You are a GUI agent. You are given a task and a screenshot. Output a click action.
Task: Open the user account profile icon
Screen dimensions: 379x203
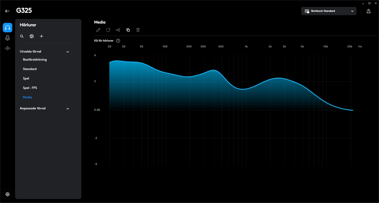click(x=369, y=11)
